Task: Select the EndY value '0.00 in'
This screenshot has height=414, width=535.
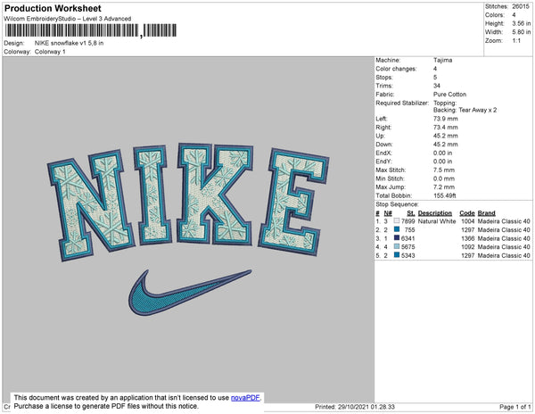Action: [443, 161]
